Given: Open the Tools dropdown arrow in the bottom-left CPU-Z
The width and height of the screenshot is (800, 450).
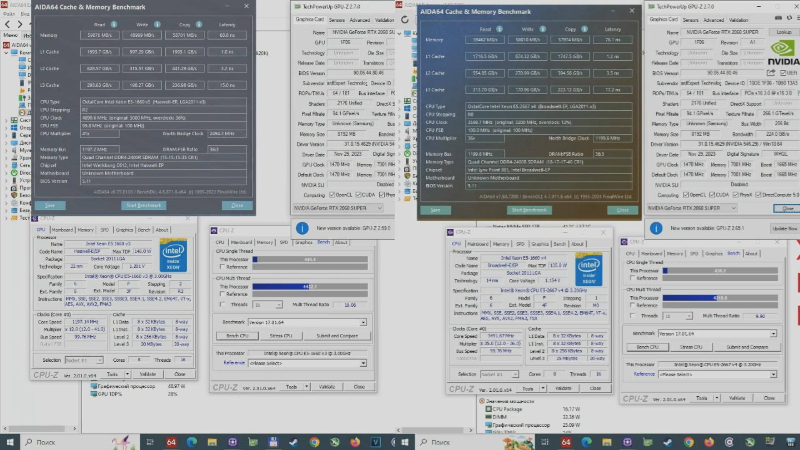Looking at the screenshot, I should coord(127,374).
